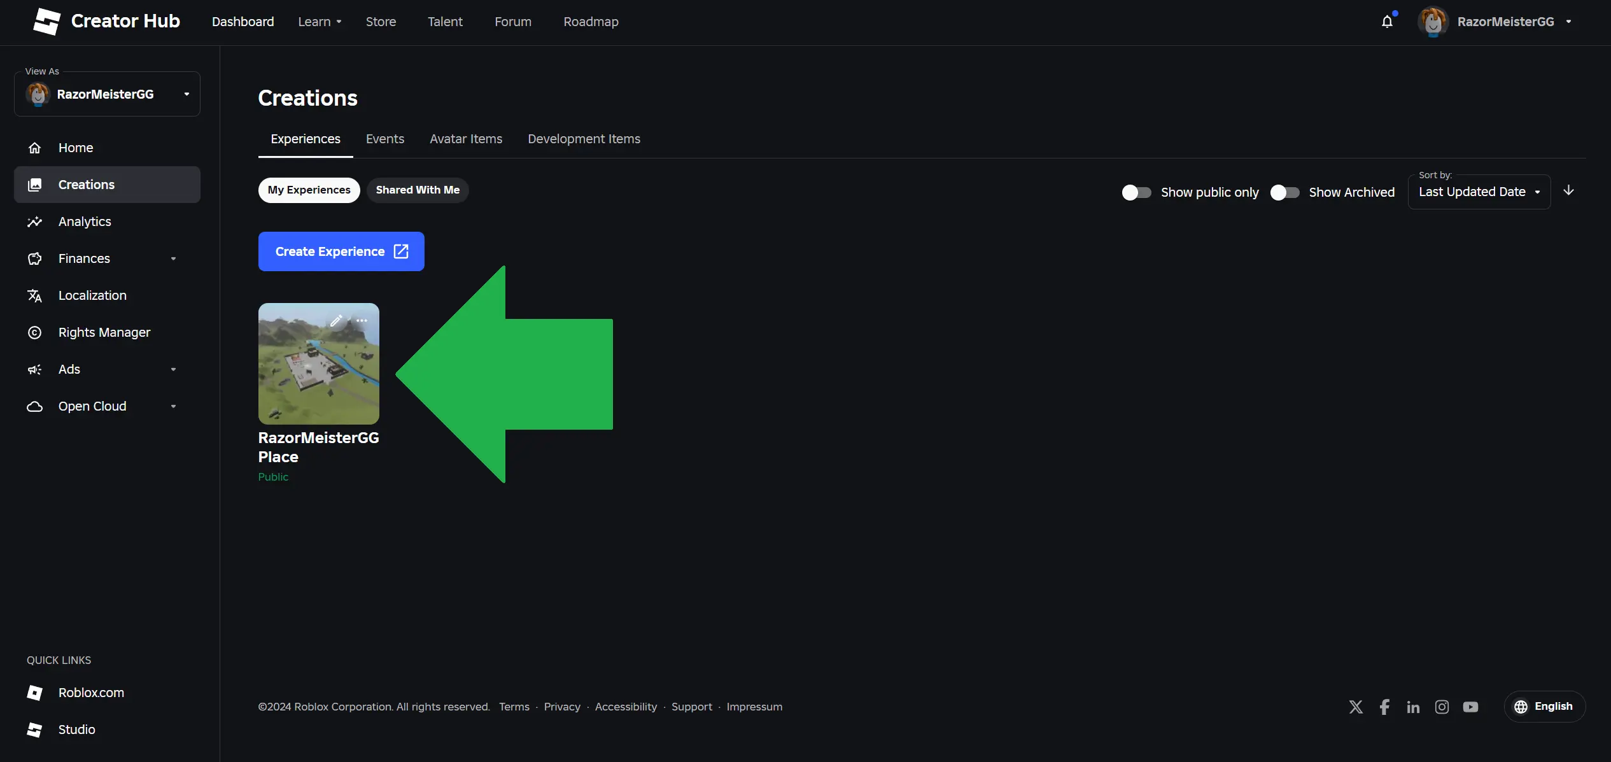The height and width of the screenshot is (762, 1611).
Task: Switch to the Avatar Items tab
Action: click(466, 139)
